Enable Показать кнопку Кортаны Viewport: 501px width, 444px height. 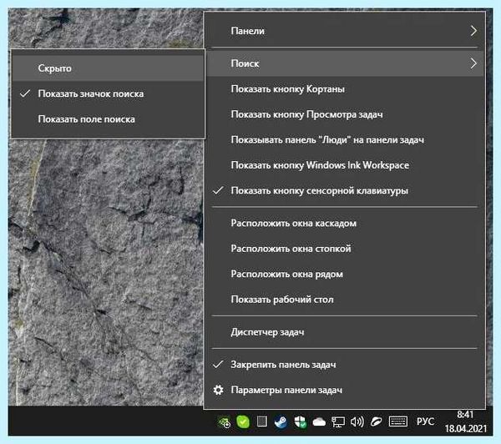(x=345, y=88)
